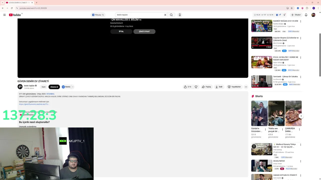Click the '208 B Aboneler' badge
Viewport: 321px width, 180px height.
coord(294,31)
